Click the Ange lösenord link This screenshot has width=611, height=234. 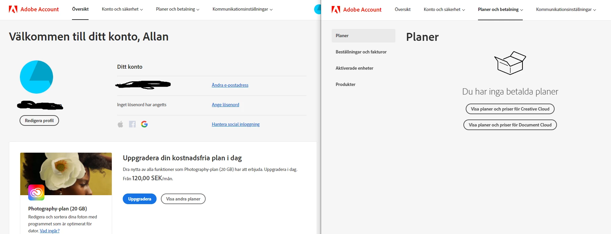coord(226,105)
